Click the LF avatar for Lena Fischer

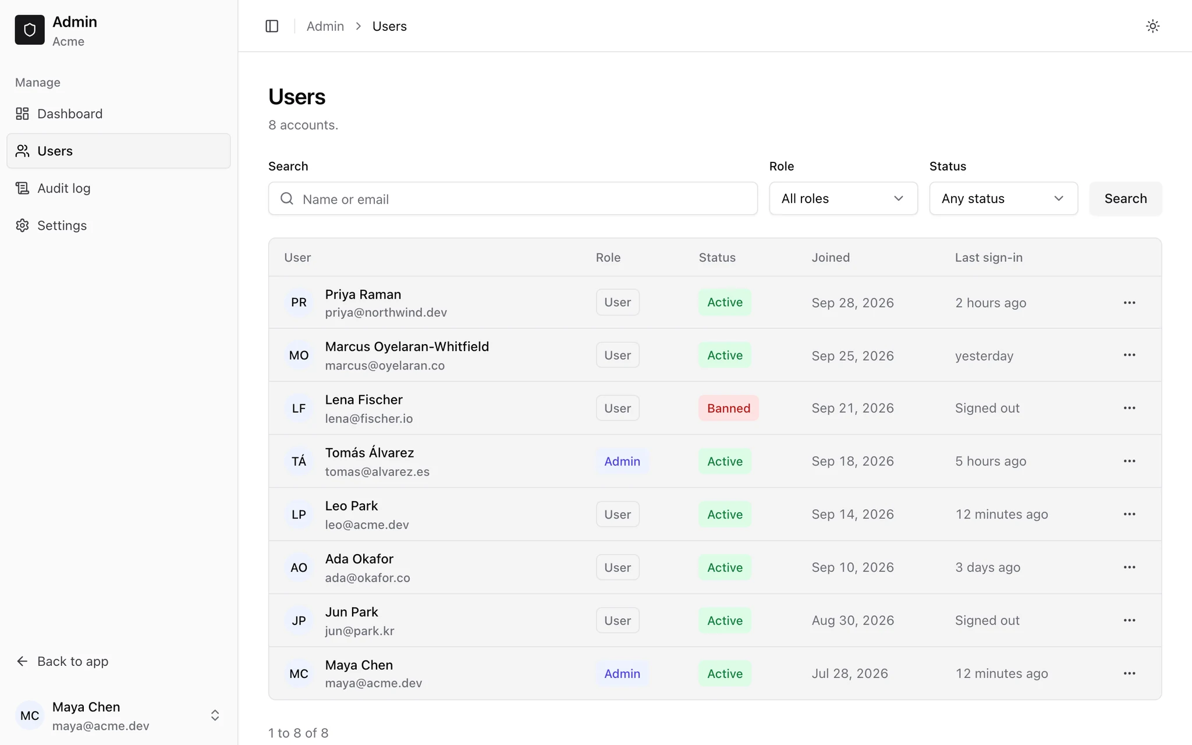tap(299, 408)
